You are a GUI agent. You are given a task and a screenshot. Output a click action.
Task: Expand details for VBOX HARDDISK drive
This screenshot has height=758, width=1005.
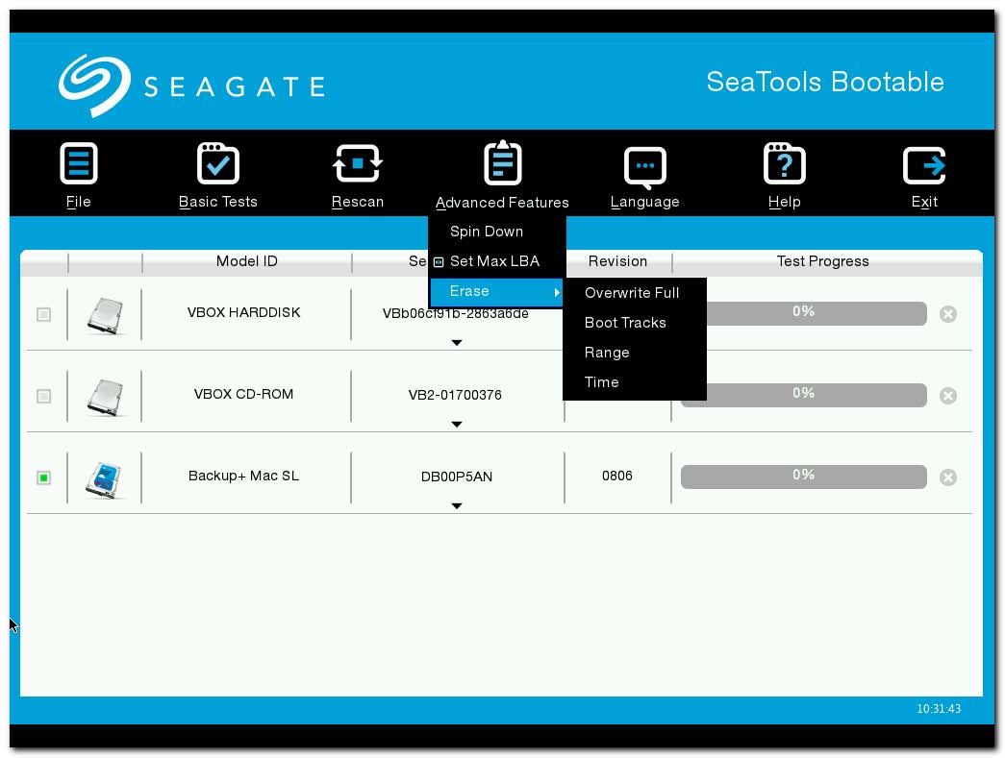pyautogui.click(x=457, y=342)
